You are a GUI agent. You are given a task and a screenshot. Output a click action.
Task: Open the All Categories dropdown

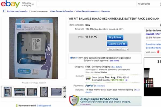(x=148, y=4)
